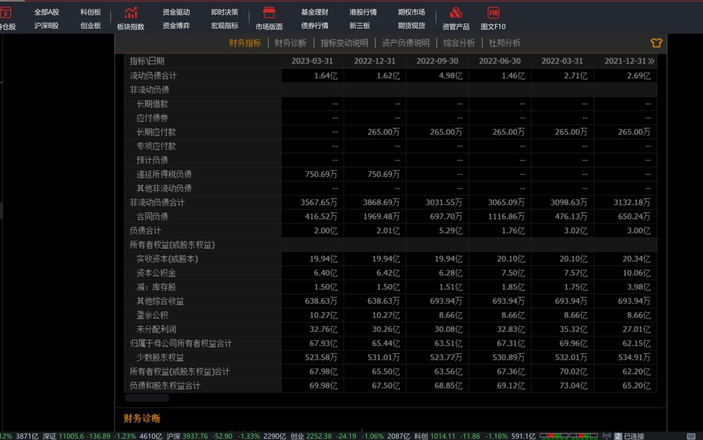The height and width of the screenshot is (440, 703).
Task: Switch to 指标变动说明 tab
Action: pos(344,43)
